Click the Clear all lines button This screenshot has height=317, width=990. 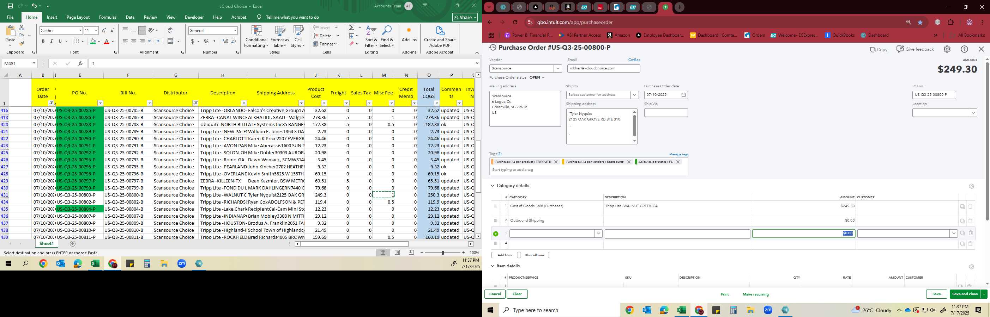point(534,255)
